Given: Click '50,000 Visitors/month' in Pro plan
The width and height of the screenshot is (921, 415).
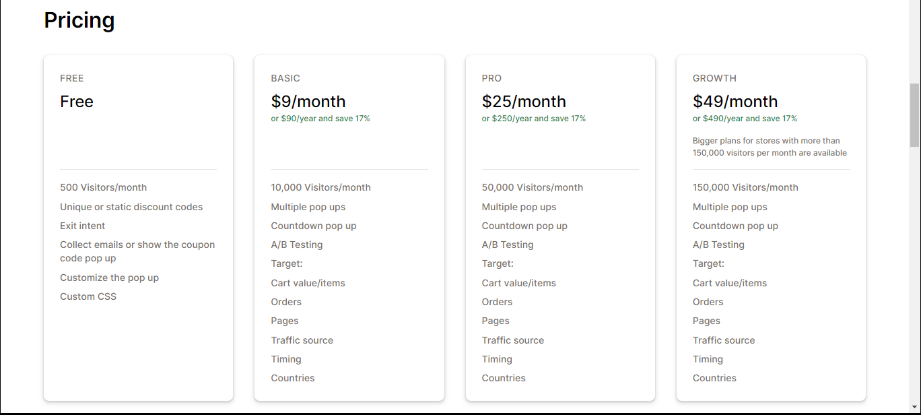Looking at the screenshot, I should pos(533,187).
